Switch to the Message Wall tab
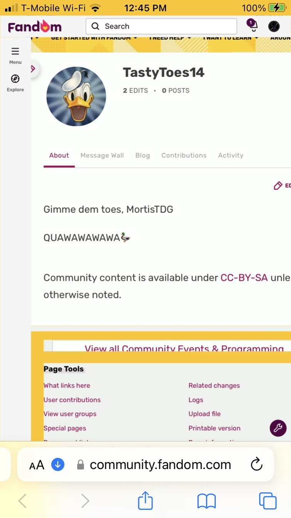This screenshot has height=518, width=291. tap(102, 155)
